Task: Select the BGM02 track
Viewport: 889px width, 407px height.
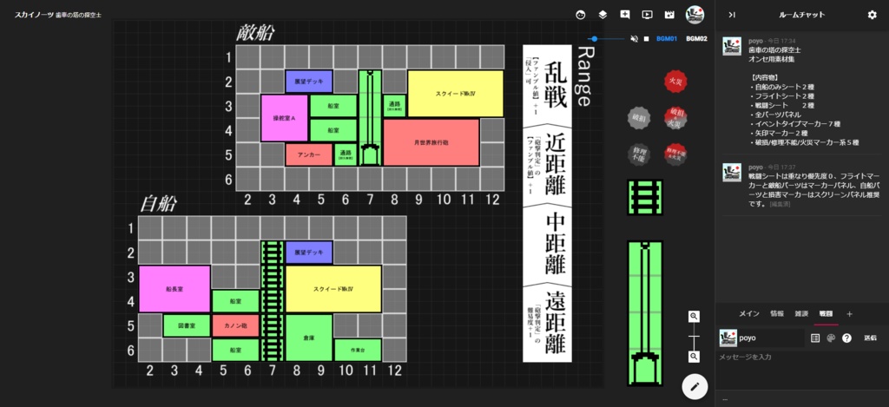Action: coord(696,39)
